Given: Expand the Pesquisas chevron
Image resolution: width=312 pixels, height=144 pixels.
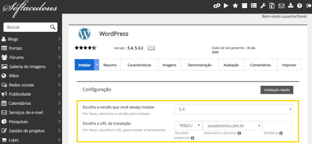Looking at the screenshot, I should point(59,121).
